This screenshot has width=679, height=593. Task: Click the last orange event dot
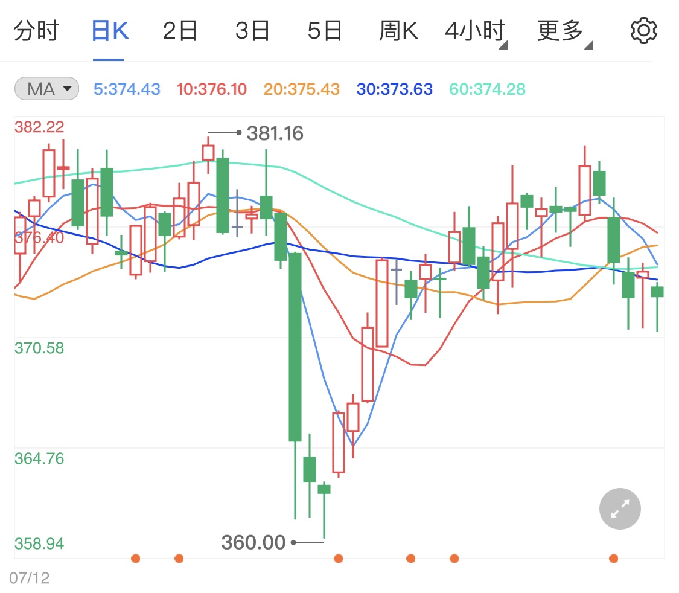[613, 559]
